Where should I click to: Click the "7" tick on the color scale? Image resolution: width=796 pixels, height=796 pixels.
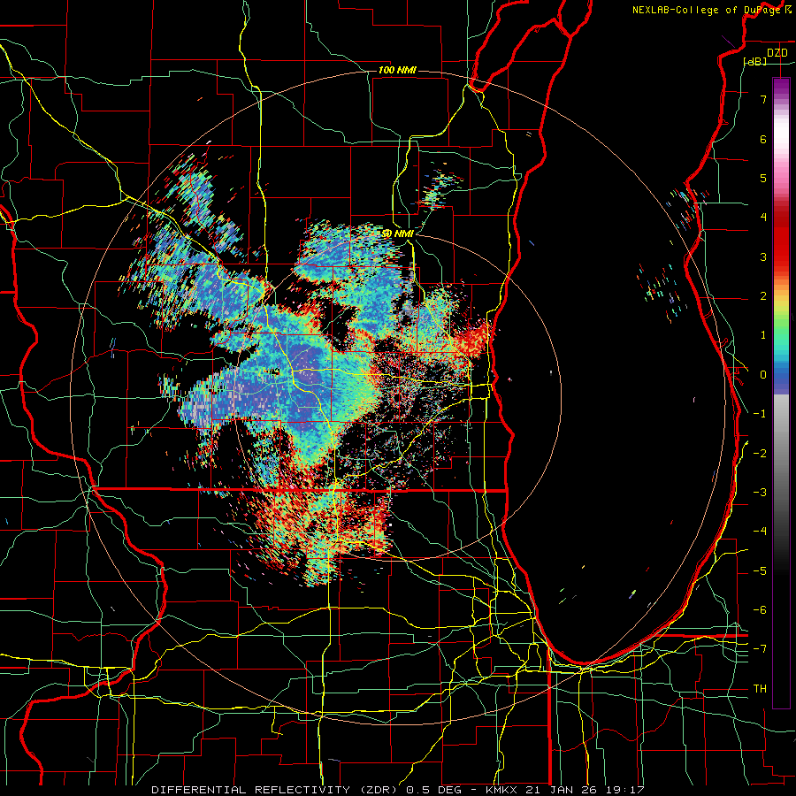pyautogui.click(x=763, y=99)
